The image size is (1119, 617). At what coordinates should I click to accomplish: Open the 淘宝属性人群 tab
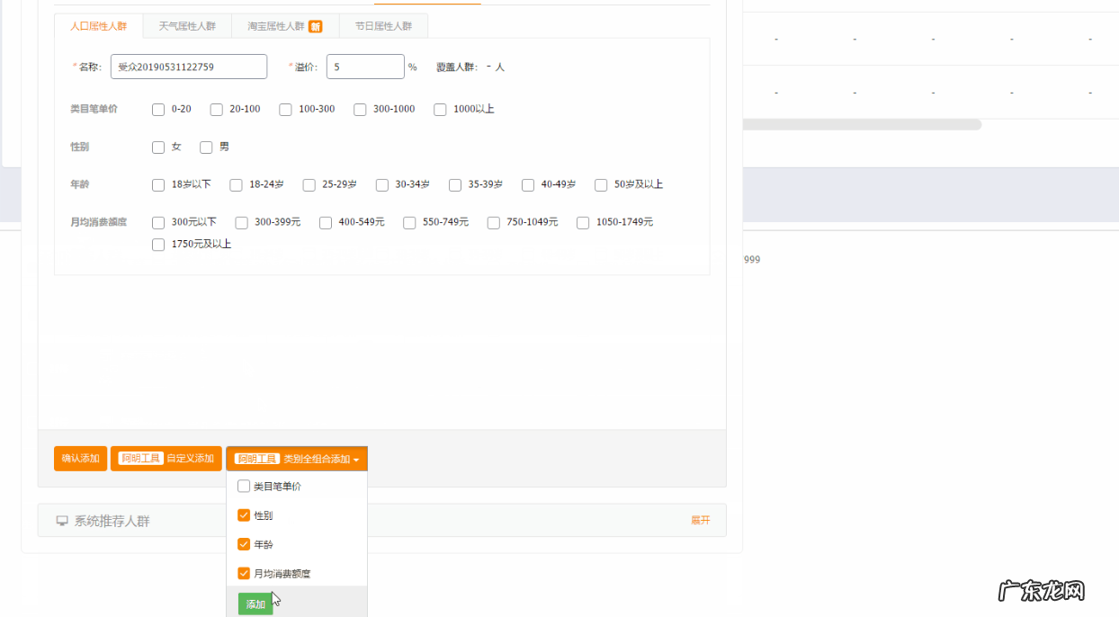coord(279,26)
